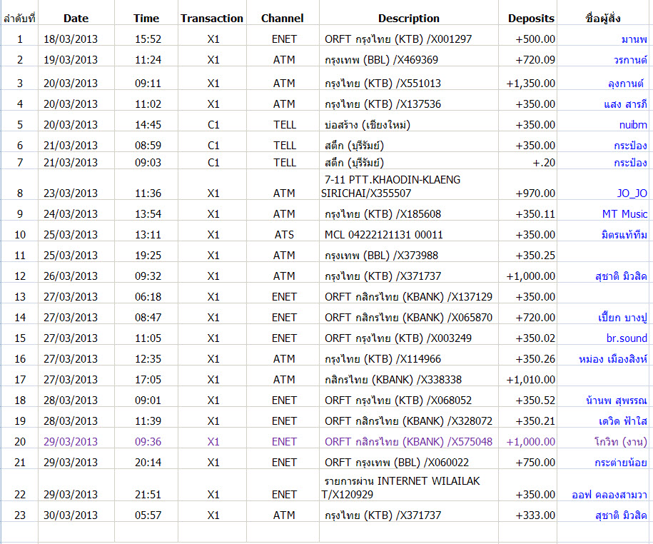Click deposit amount +1,010.00

click(x=530, y=380)
